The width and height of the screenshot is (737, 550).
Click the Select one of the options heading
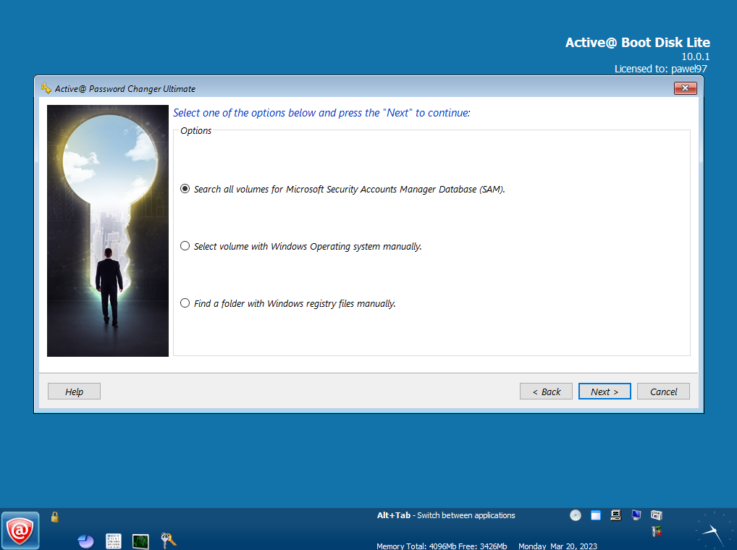coord(321,113)
